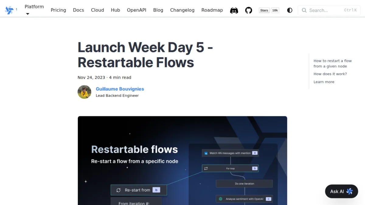Click the 'Launch Week Day 5 - Restartable Flows' heading
Viewport: 365px width, 205px height.
(145, 55)
